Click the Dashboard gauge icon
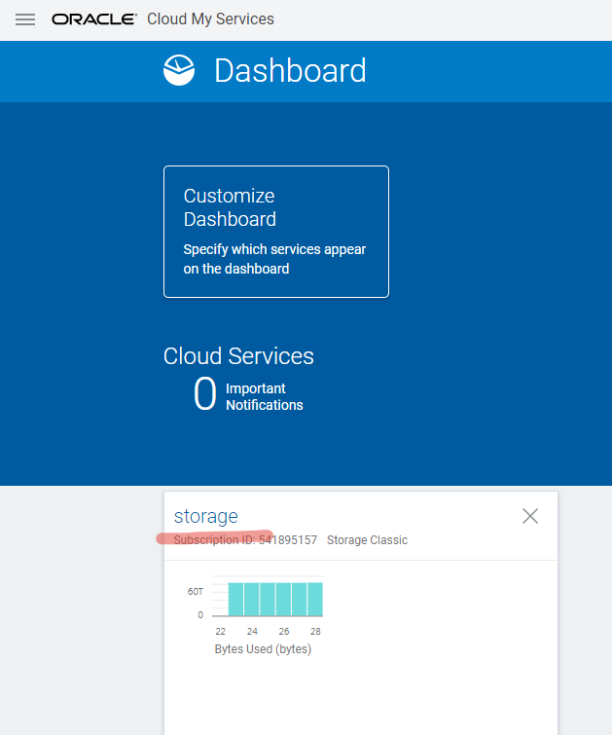The height and width of the screenshot is (735, 612). pyautogui.click(x=179, y=70)
